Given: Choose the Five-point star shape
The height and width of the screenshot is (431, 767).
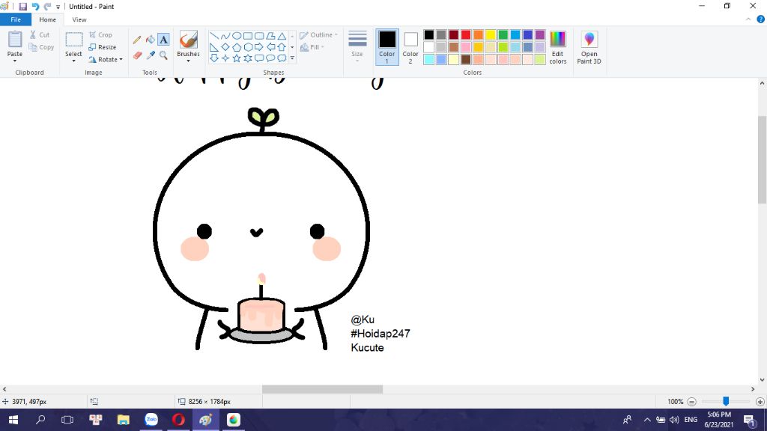Looking at the screenshot, I should (x=236, y=58).
